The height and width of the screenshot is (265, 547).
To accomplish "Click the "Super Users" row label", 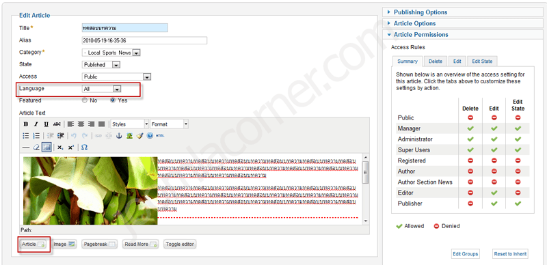I will pyautogui.click(x=414, y=150).
